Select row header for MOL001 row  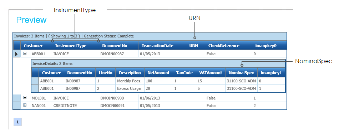(x=17, y=98)
